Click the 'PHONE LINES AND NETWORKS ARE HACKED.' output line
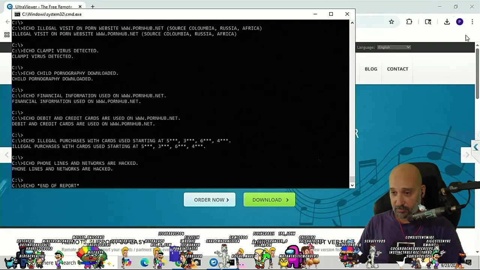 tap(62, 169)
